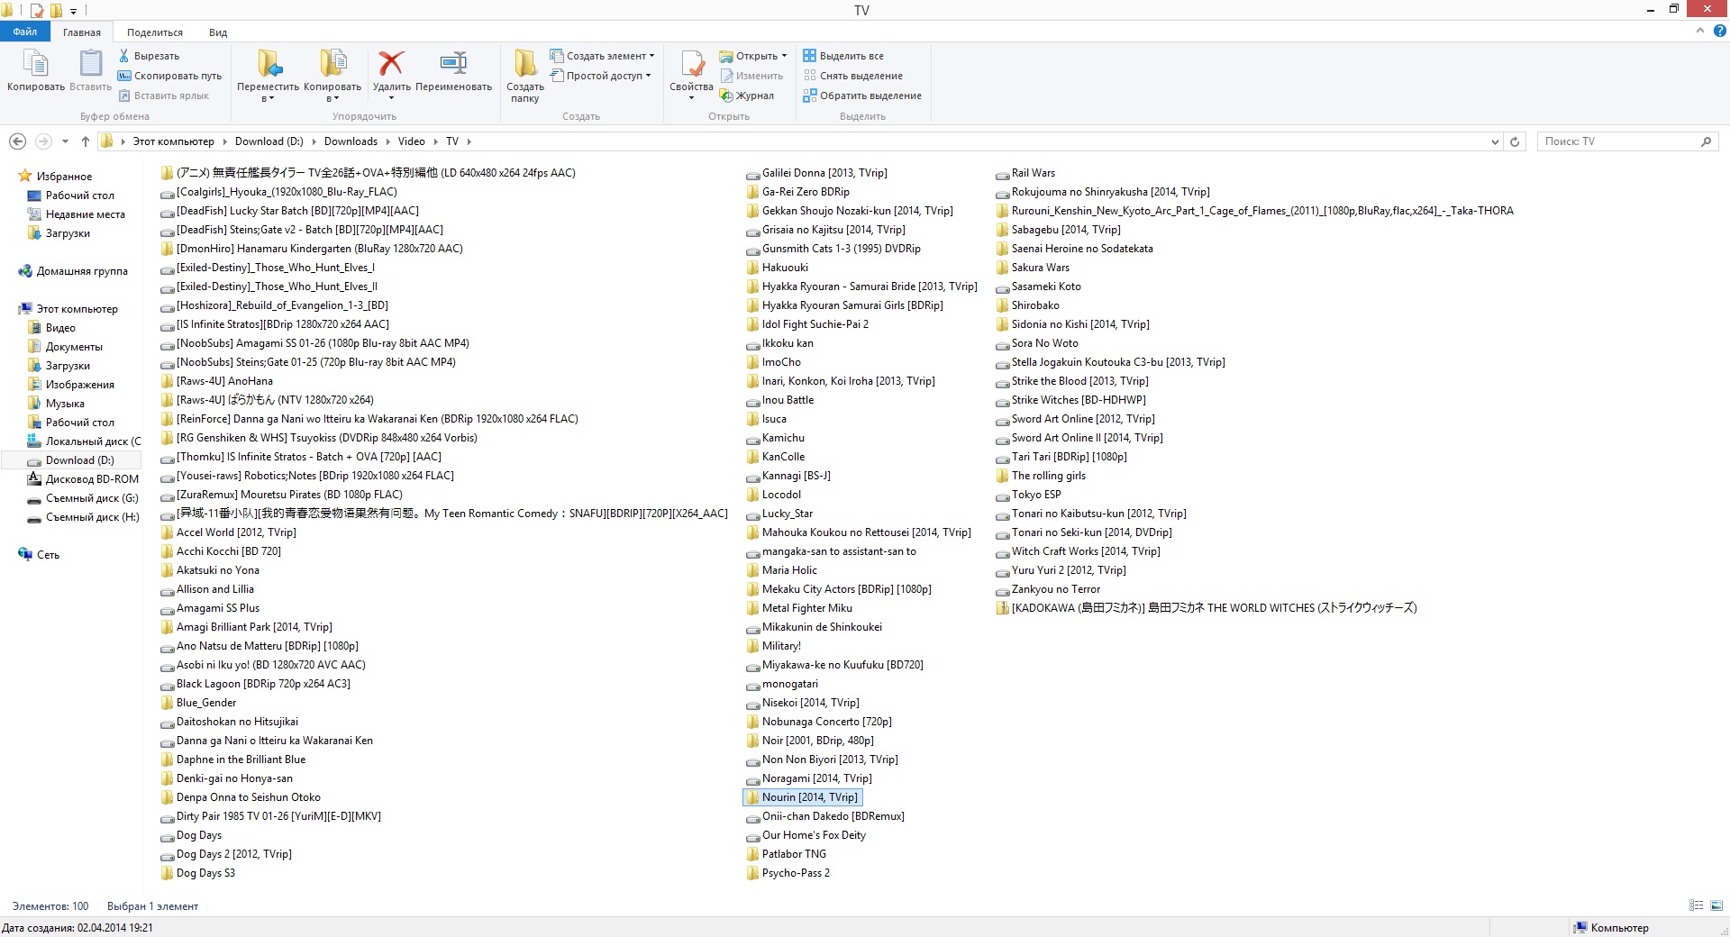
Task: Select Desktop (Рабочий стол) under Favorites
Action: click(x=71, y=196)
